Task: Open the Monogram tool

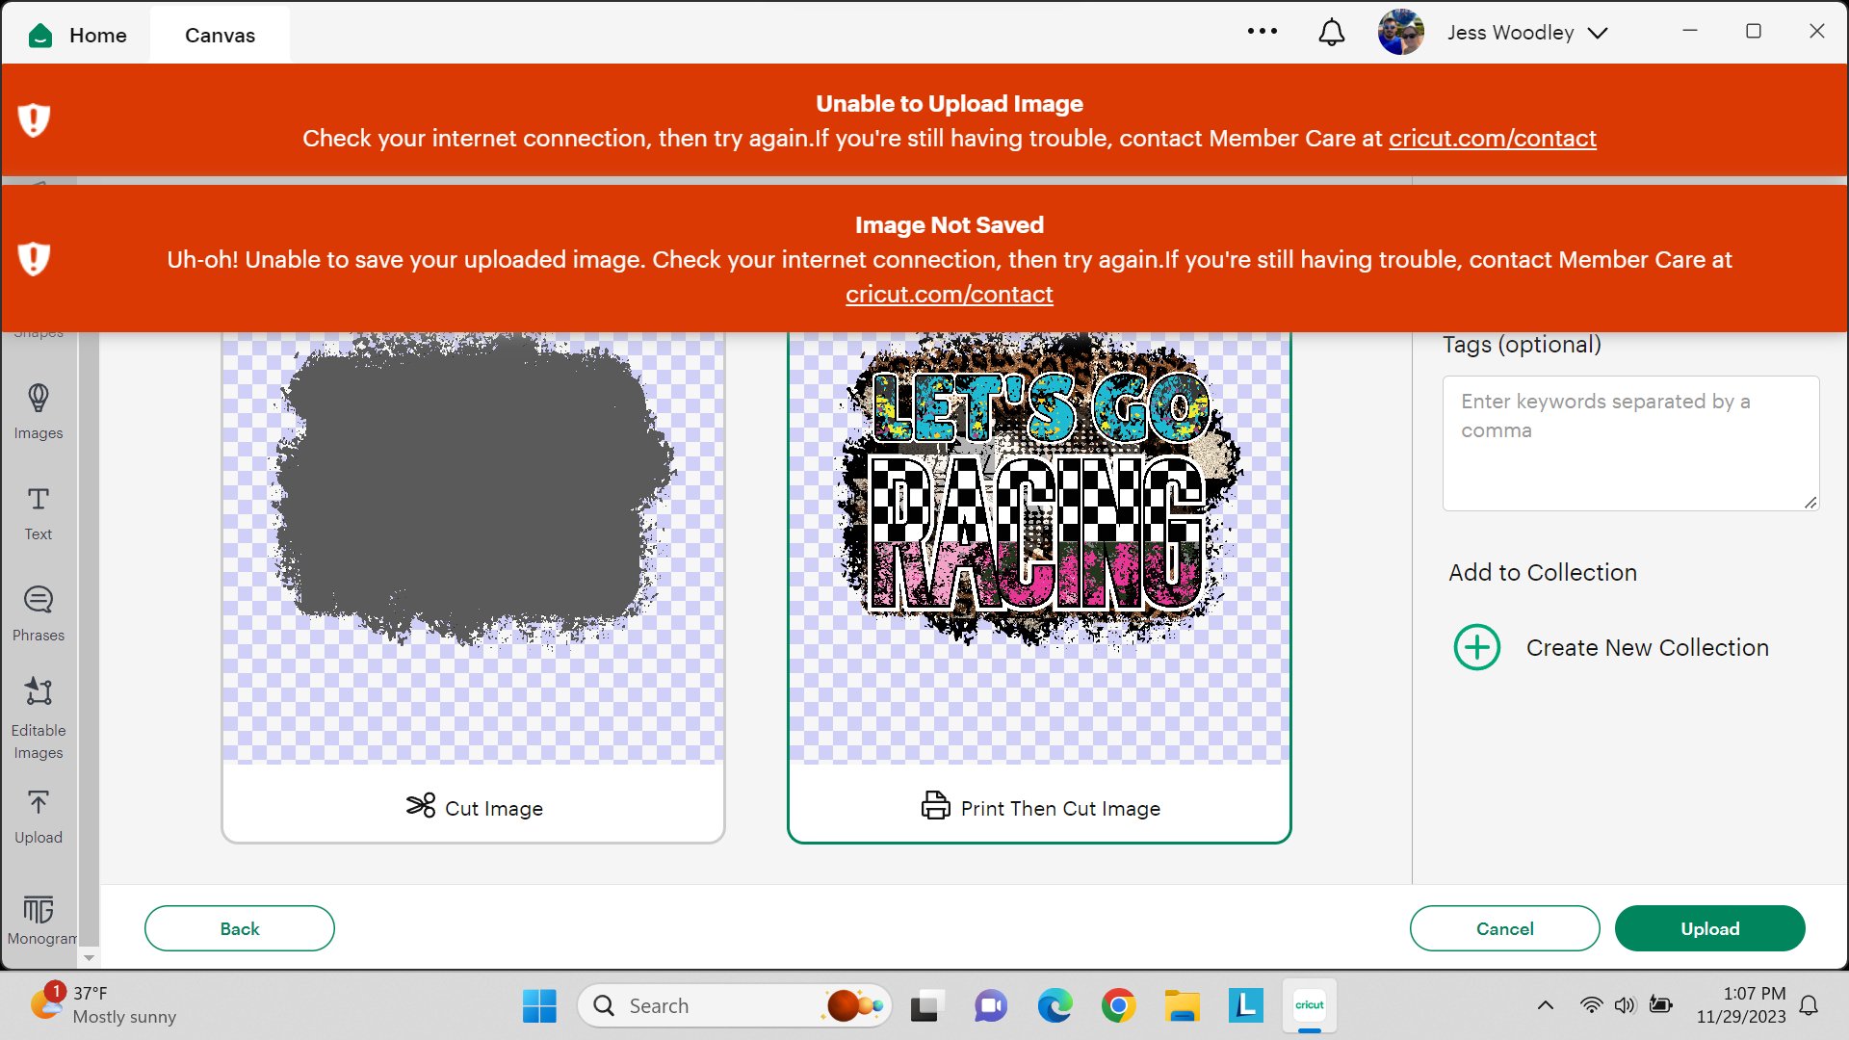Action: pyautogui.click(x=39, y=918)
